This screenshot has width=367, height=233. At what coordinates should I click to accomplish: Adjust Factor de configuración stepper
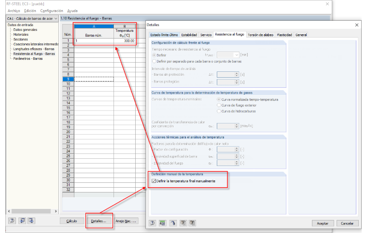237,150
